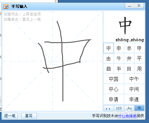Image resolution: width=149 pixels, height=123 pixels.
Task: Switch to 中 Chinese input tab
Action: click(139, 108)
